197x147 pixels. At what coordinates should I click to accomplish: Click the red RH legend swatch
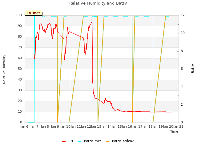(64, 141)
